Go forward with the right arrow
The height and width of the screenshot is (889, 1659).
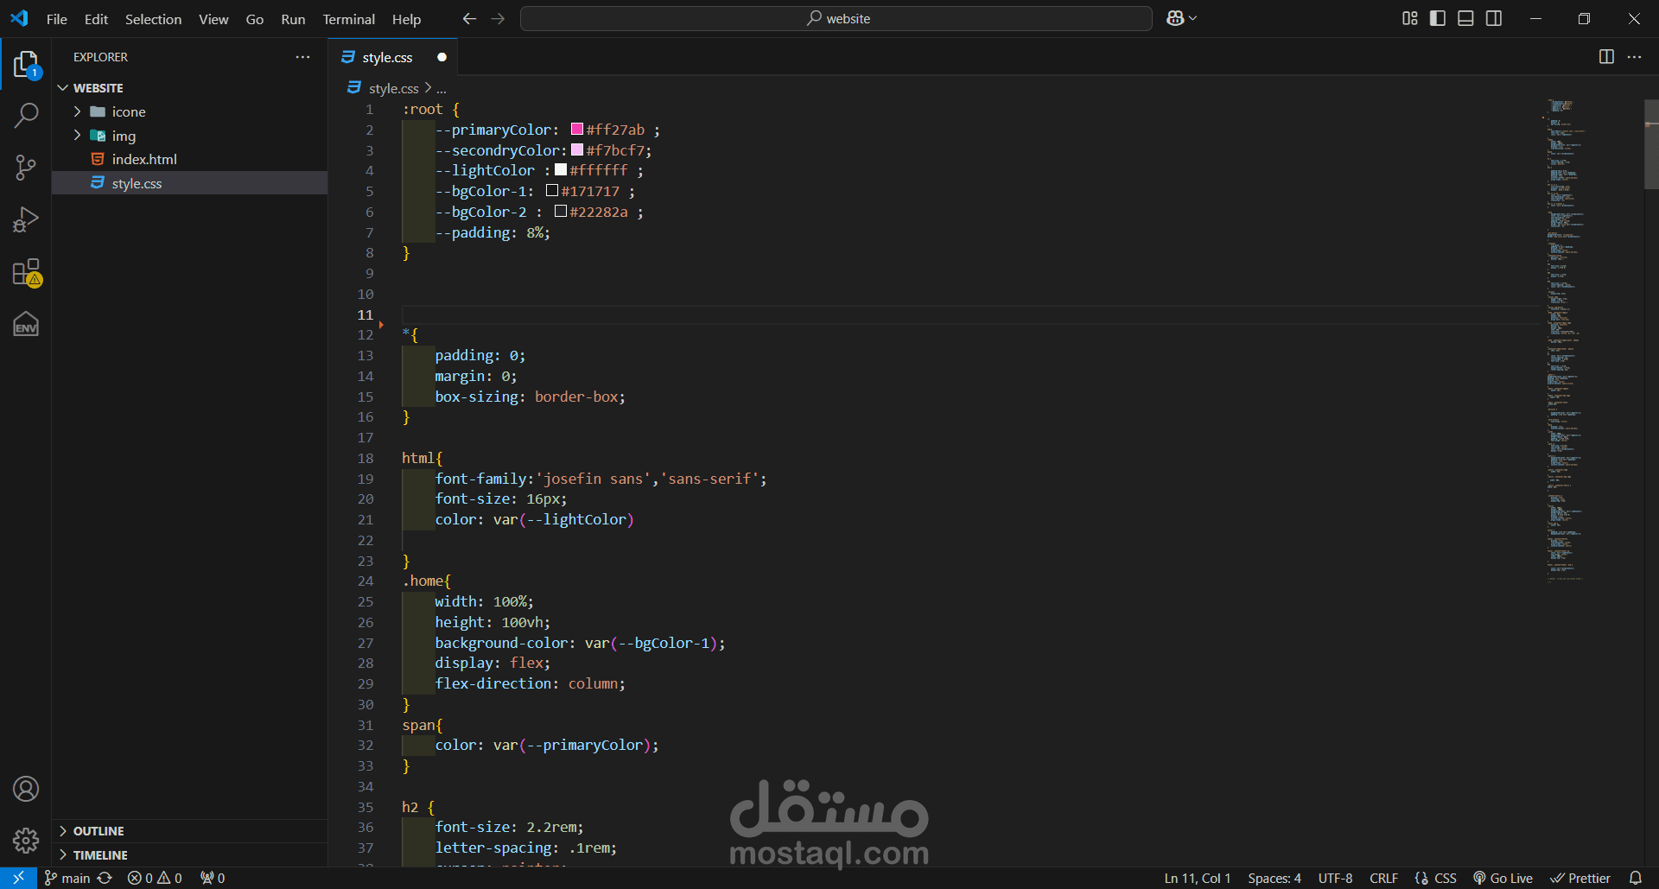(498, 18)
